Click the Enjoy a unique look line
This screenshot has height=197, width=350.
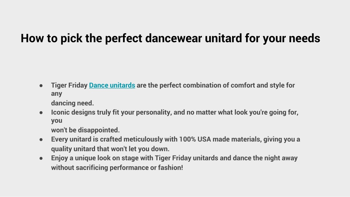[174, 158]
